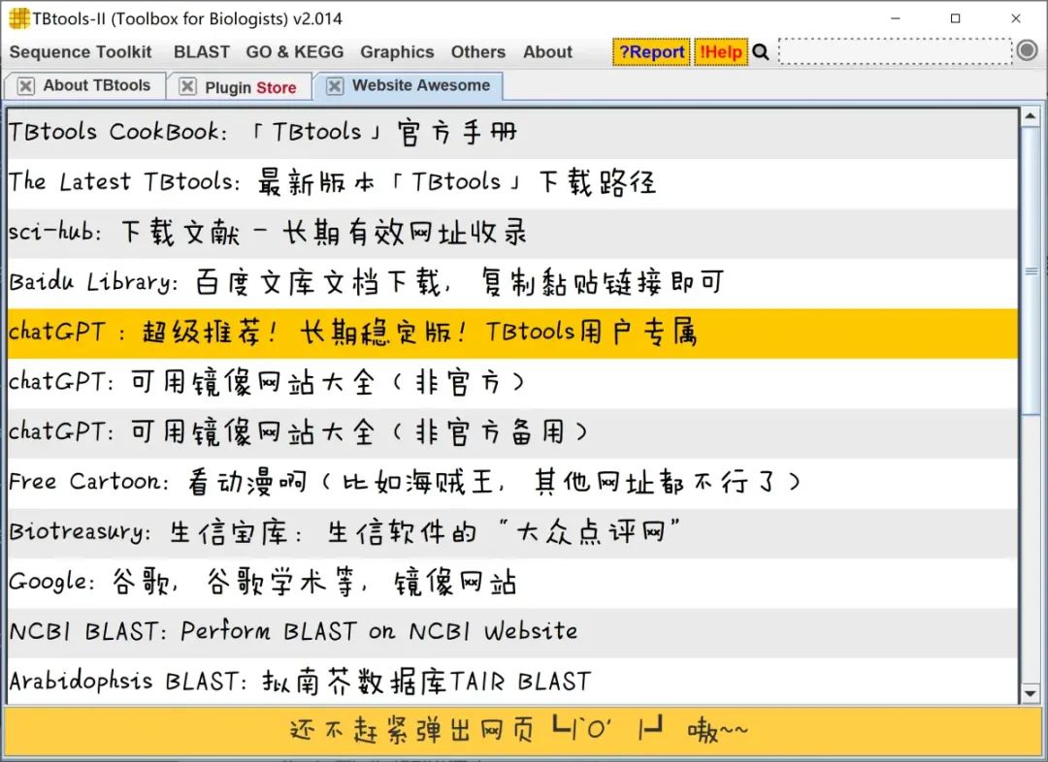Close the Plugin Store tab
This screenshot has width=1048, height=762.
point(188,86)
